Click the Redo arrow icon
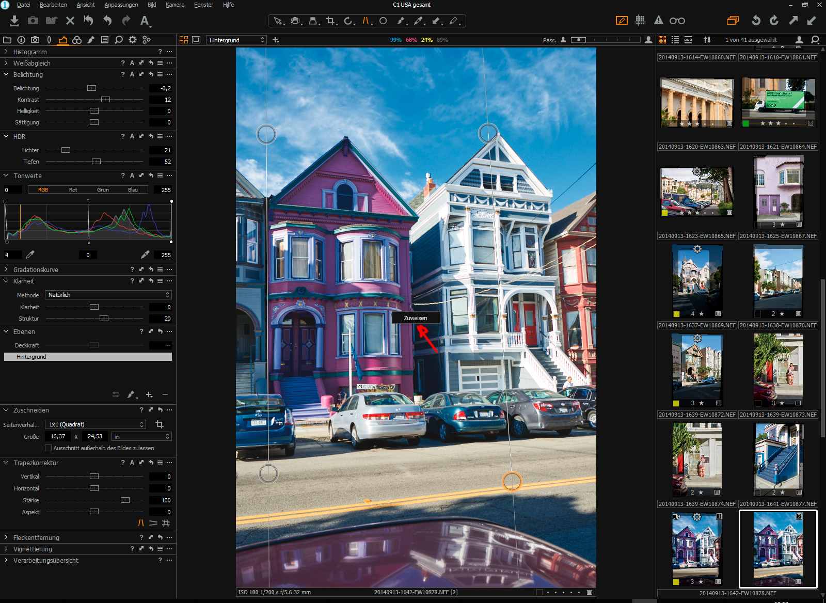826x603 pixels. [126, 21]
